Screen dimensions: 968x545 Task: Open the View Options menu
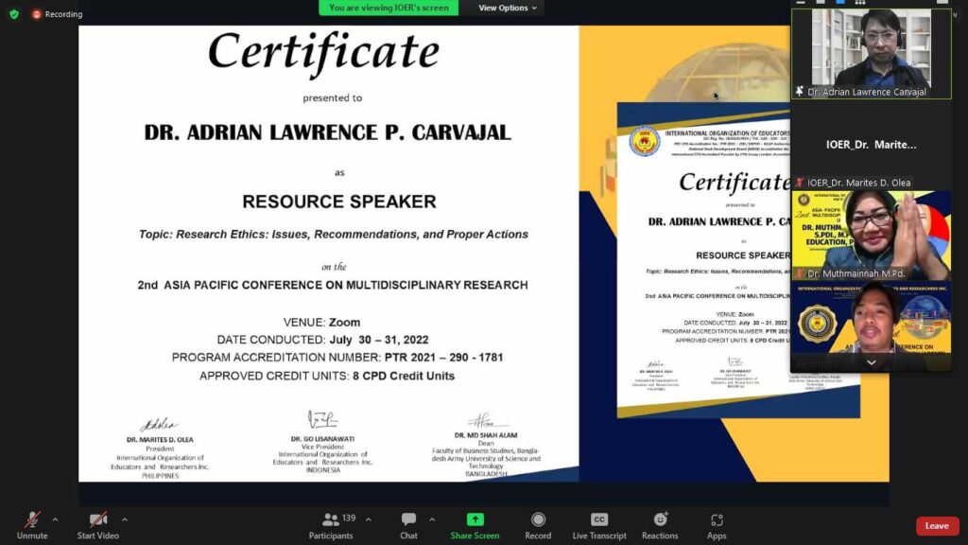click(x=507, y=8)
